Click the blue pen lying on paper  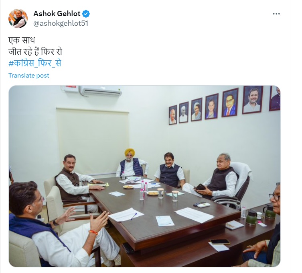click(x=134, y=216)
